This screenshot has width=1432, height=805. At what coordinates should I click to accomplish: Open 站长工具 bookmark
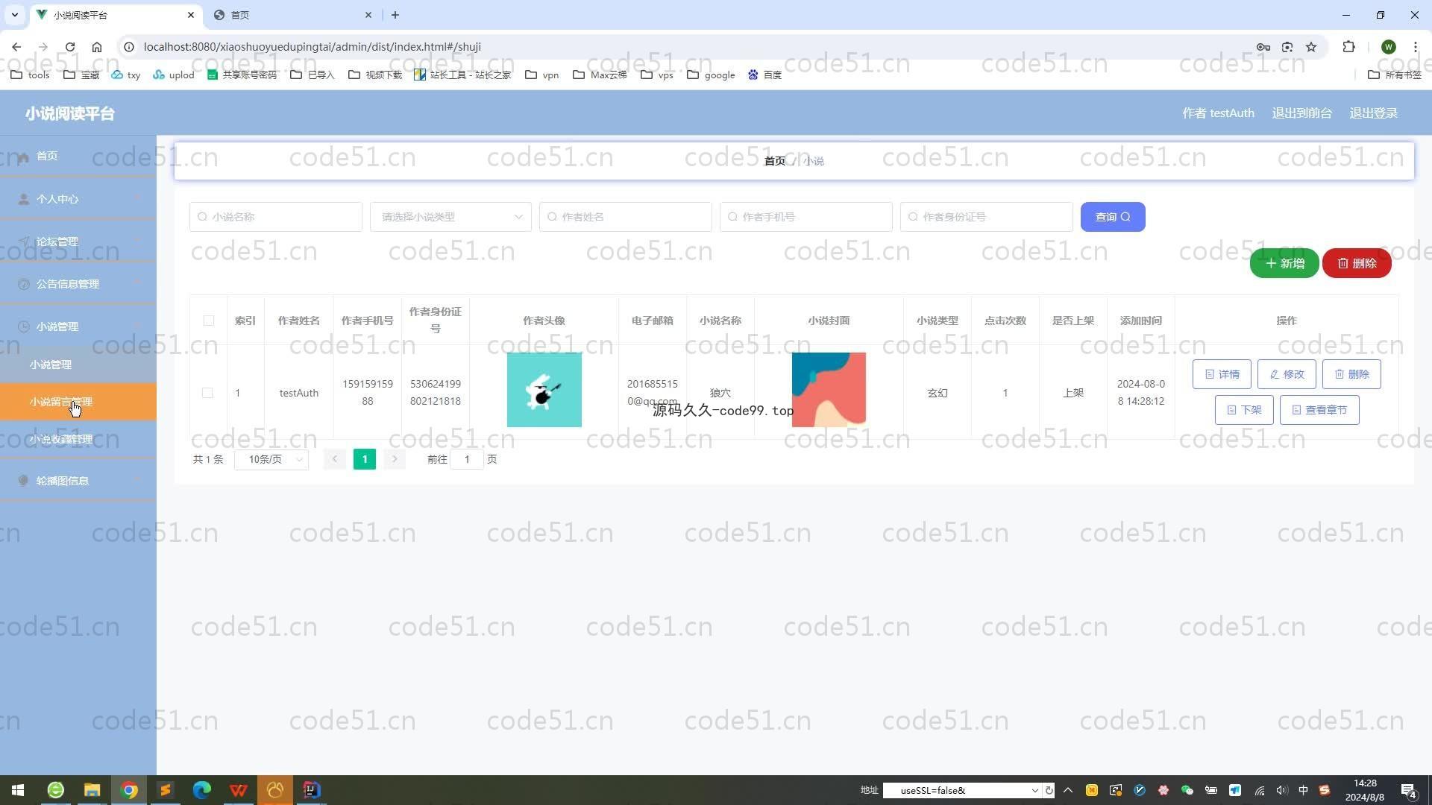pyautogui.click(x=462, y=75)
